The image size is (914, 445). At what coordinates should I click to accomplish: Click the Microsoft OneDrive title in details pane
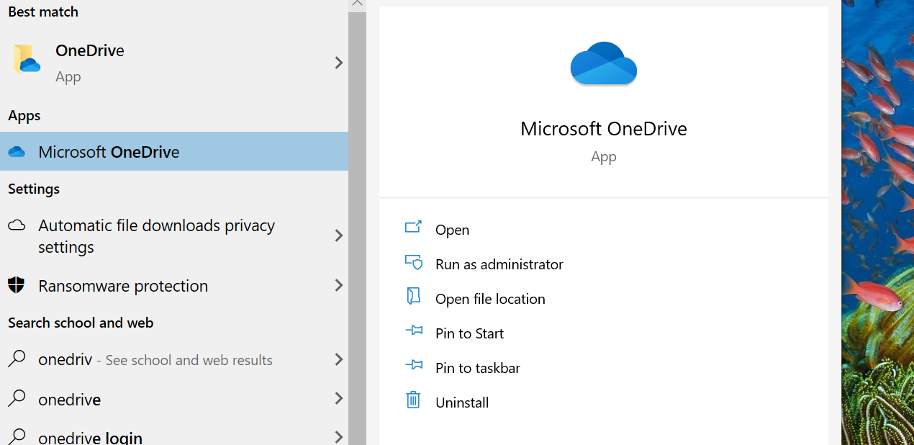[x=603, y=129]
